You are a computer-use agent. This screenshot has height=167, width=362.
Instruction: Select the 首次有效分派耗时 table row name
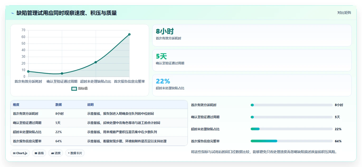[x=26, y=114]
